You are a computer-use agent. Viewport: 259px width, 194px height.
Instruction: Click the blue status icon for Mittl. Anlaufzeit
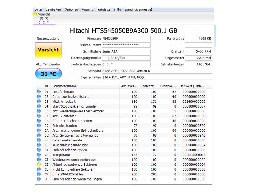pos(39,101)
